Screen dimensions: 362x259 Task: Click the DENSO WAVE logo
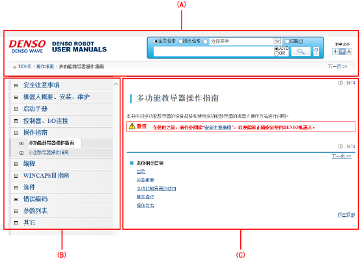point(27,47)
